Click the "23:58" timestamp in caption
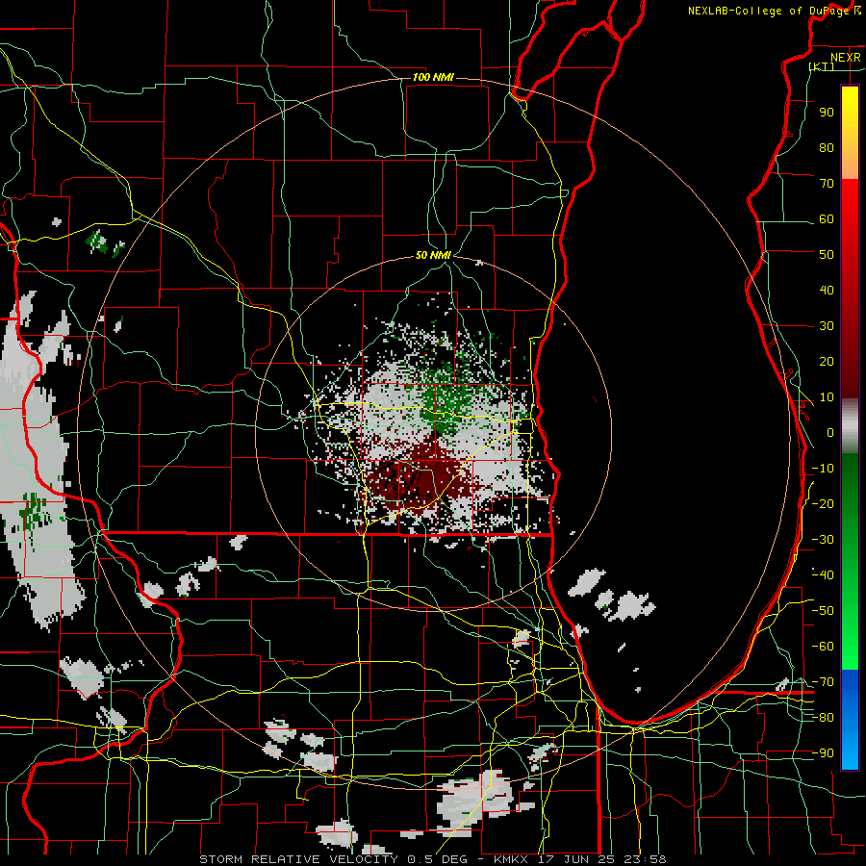The width and height of the screenshot is (866, 866). [x=645, y=859]
